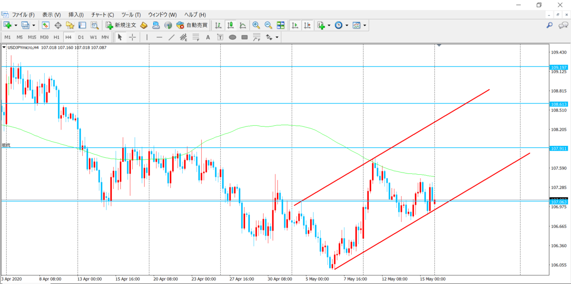Toggle chart auto scroll
The image size is (571, 284).
click(x=295, y=25)
